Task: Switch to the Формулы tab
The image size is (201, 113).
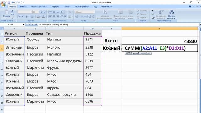Action: tap(56, 7)
